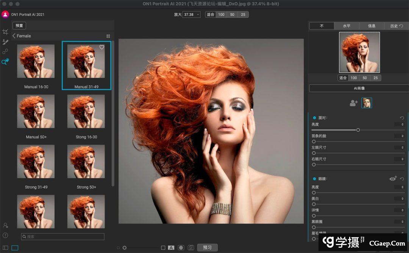Click the add eye icon in 眼睛 section

pyautogui.click(x=393, y=178)
